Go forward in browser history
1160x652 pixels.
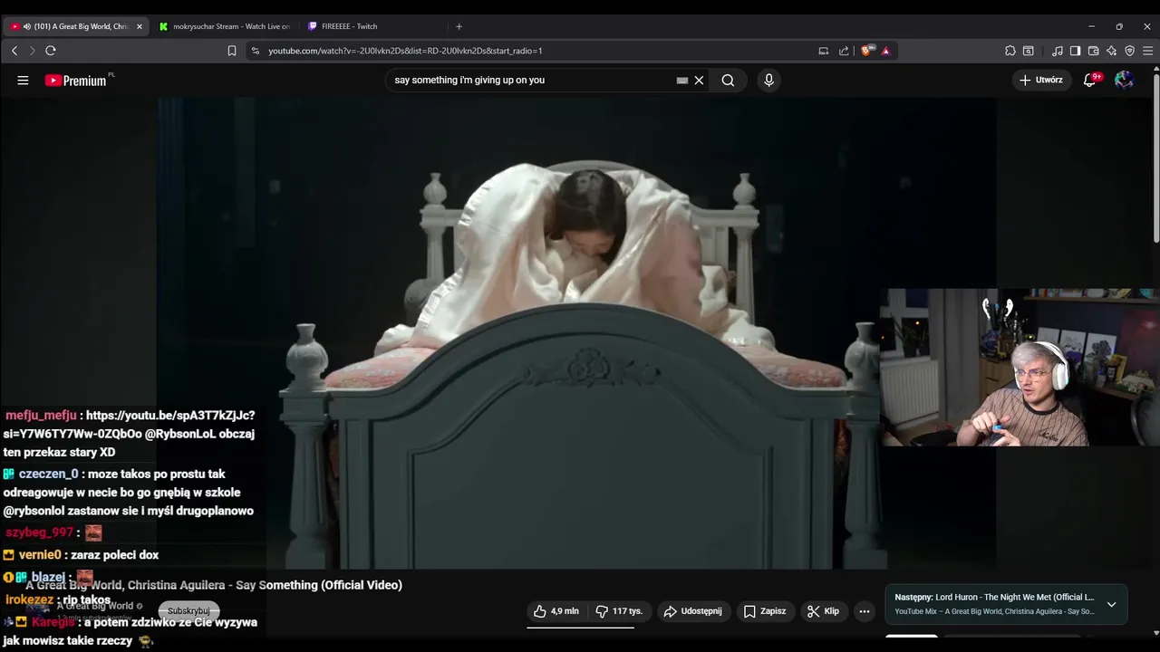(x=33, y=51)
